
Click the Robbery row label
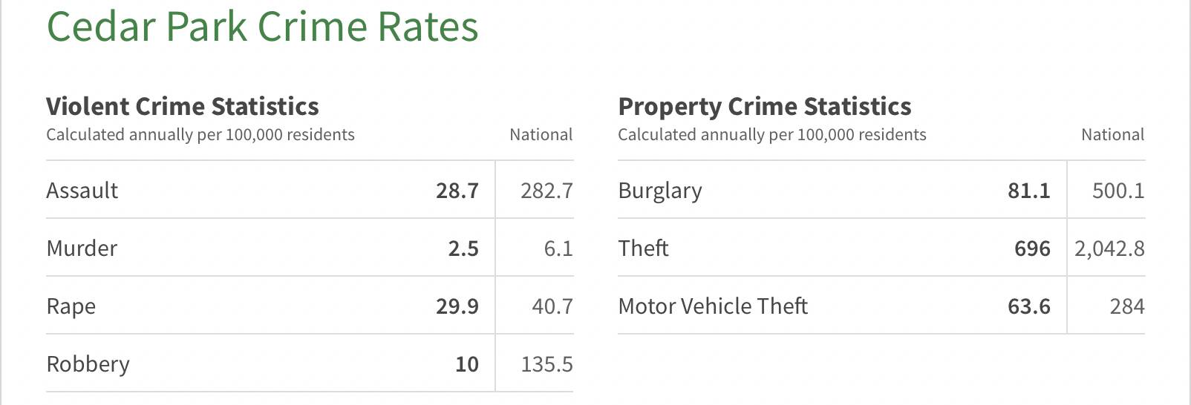pyautogui.click(x=88, y=364)
